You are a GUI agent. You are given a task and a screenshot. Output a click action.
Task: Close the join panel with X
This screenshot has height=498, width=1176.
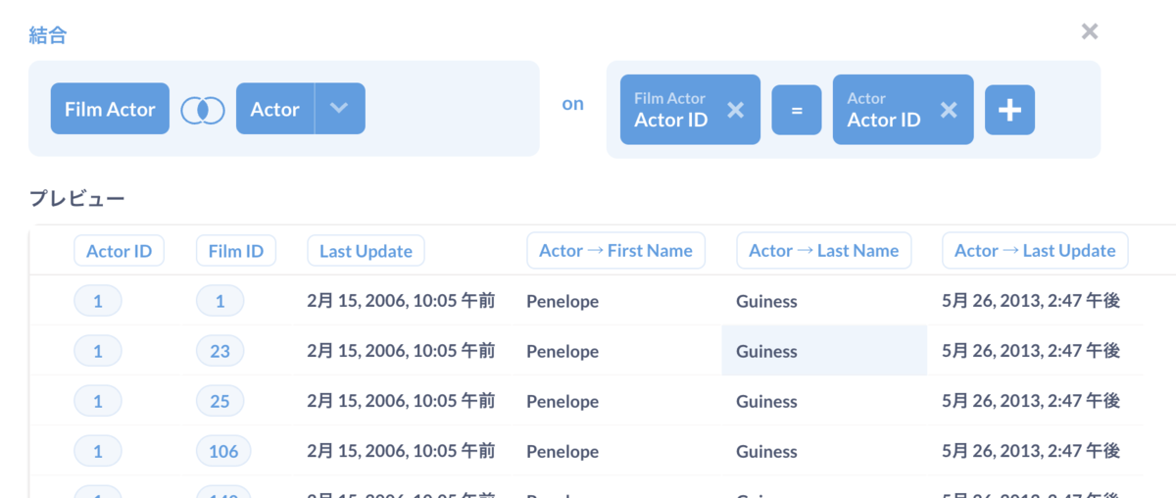coord(1089,31)
